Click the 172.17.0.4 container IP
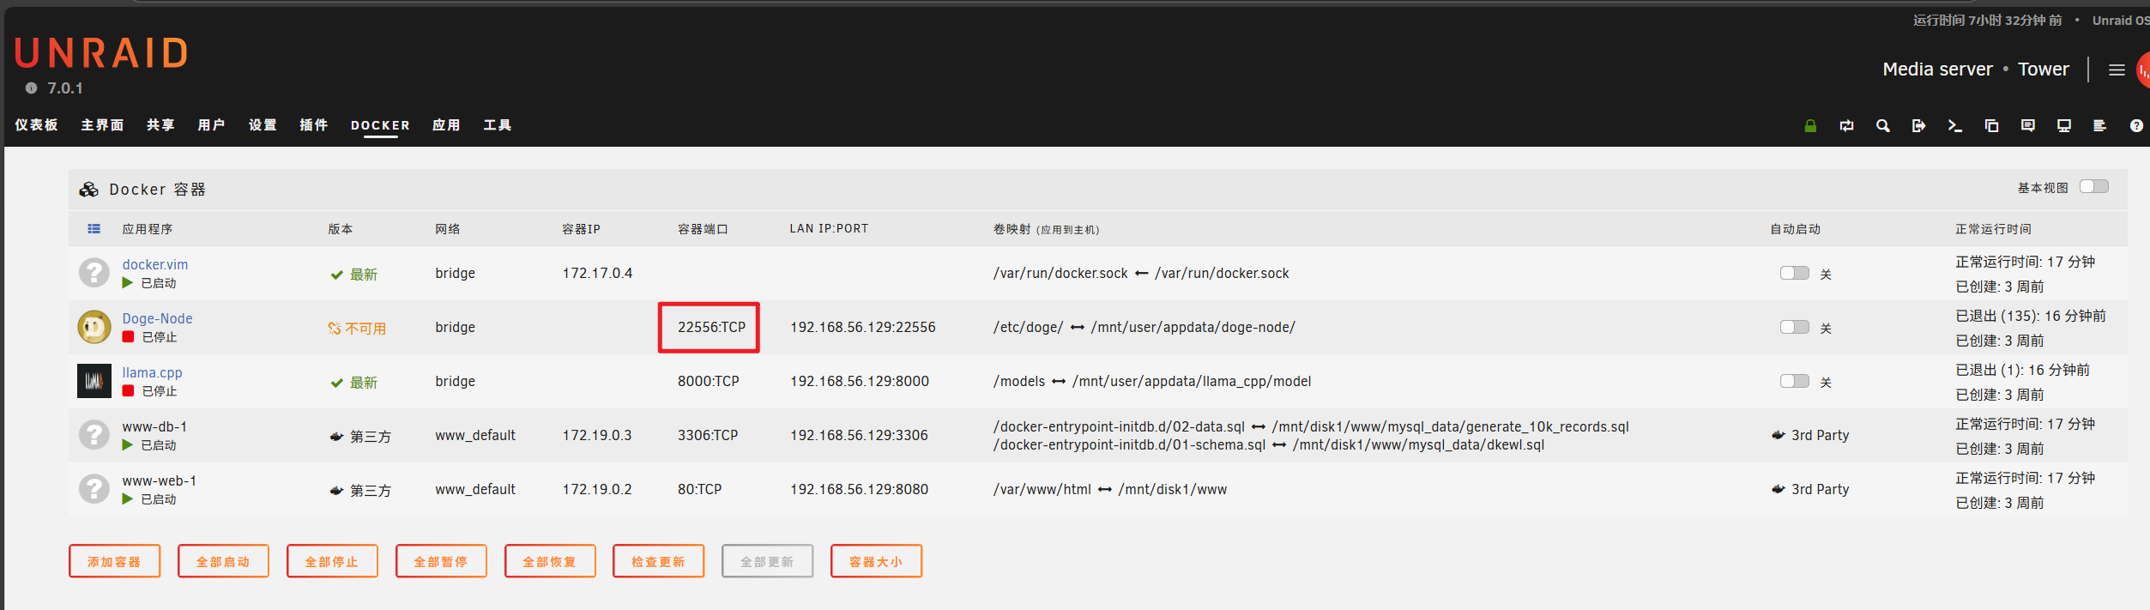The width and height of the screenshot is (2150, 610). [597, 273]
